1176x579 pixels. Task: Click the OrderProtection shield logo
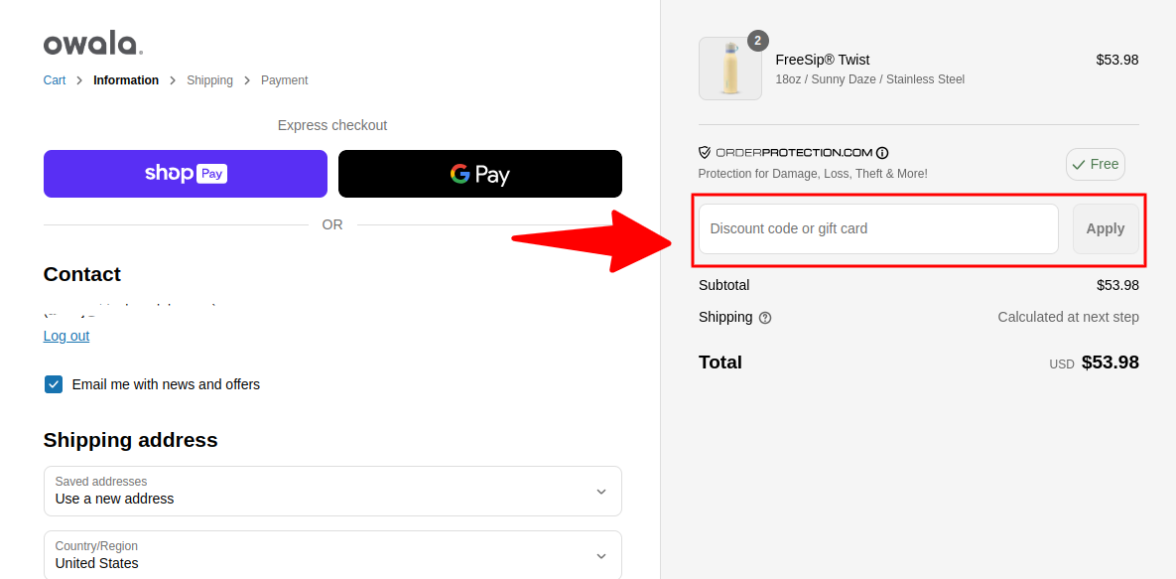[705, 153]
